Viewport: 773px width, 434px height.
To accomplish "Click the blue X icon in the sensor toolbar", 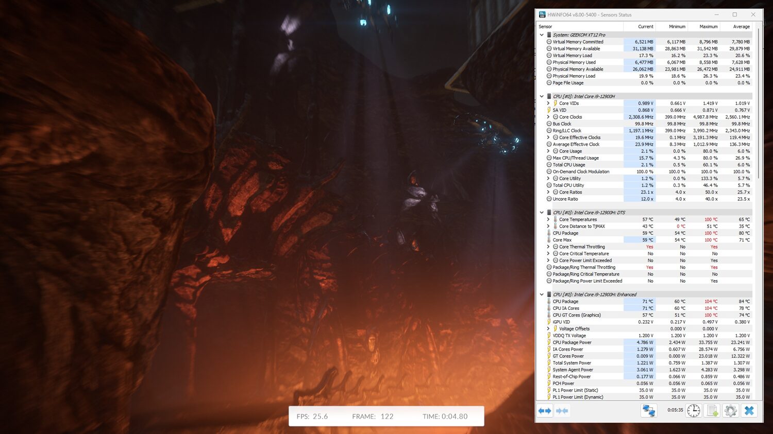I will coord(749,411).
